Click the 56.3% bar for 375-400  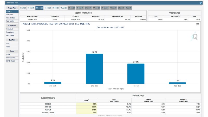[94, 69]
